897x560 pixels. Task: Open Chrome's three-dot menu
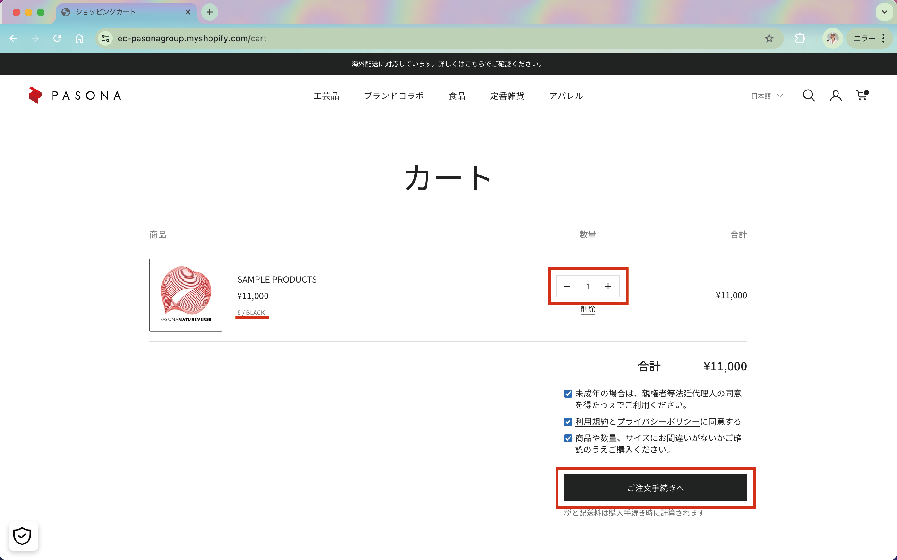(883, 39)
